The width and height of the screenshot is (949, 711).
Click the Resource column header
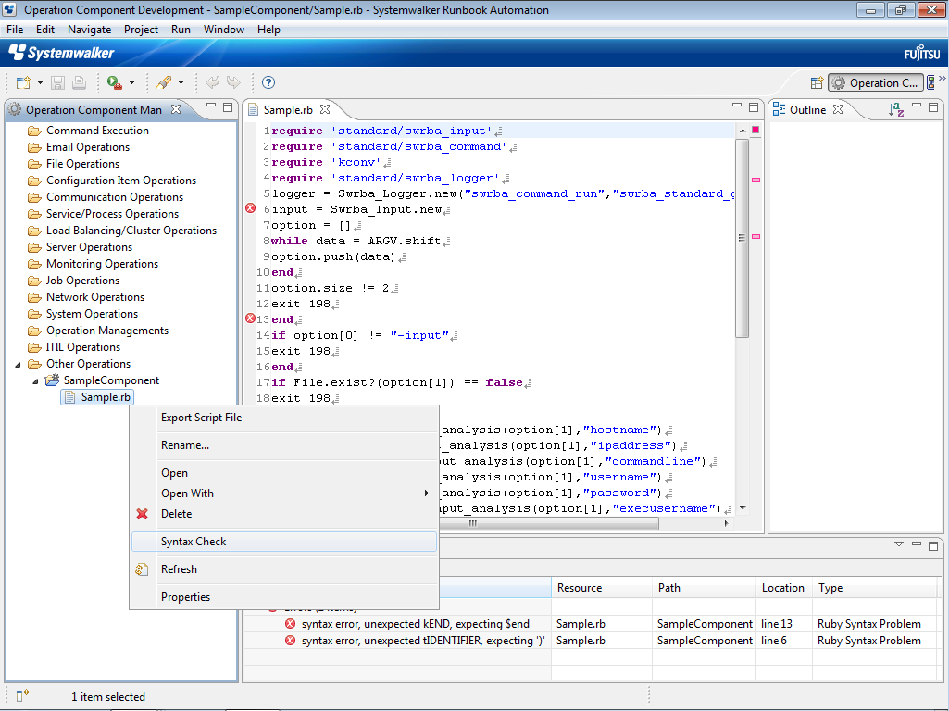click(602, 588)
